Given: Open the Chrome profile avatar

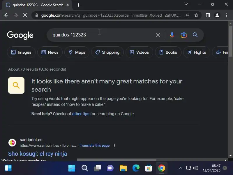Looking at the screenshot, I should click(x=217, y=15).
